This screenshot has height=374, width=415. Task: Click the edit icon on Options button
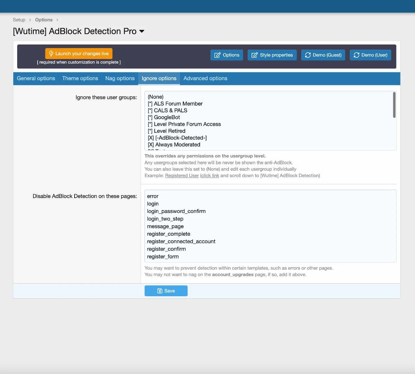[218, 55]
